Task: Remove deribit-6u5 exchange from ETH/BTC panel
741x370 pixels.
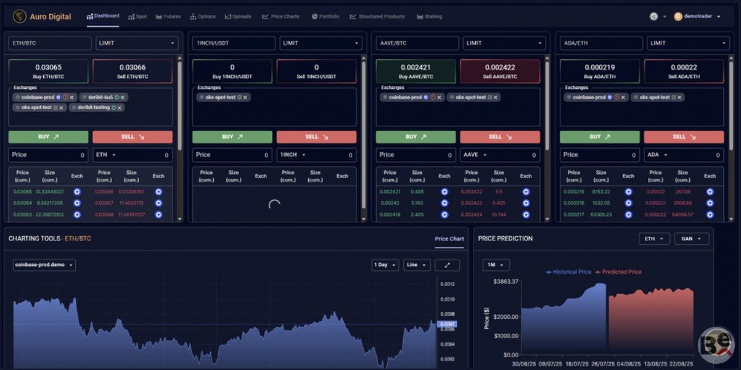Action: (x=123, y=97)
